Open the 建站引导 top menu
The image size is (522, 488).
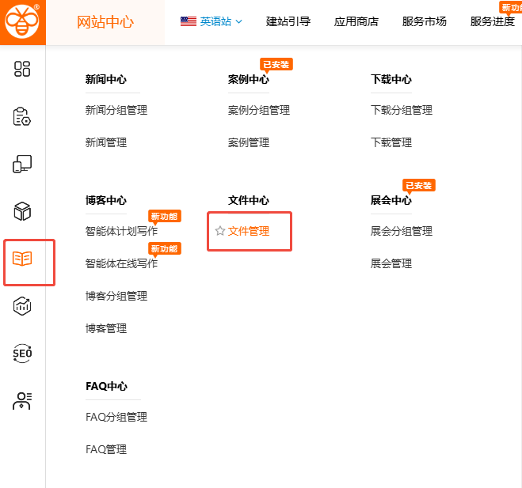pos(288,21)
